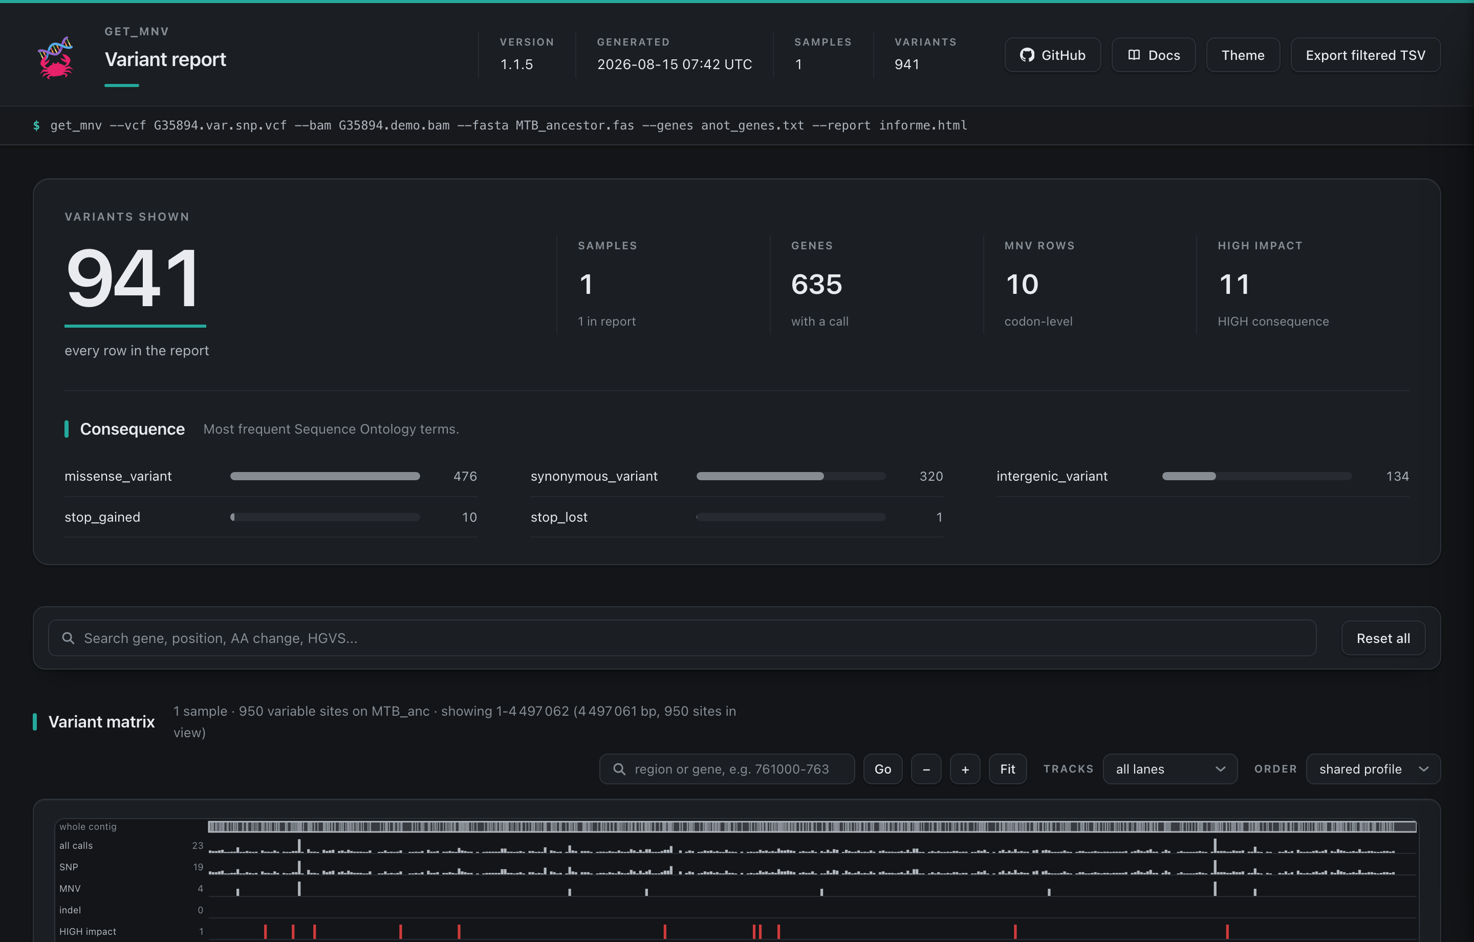
Task: Open the Tracks 'all lanes' dropdown
Action: 1170,769
